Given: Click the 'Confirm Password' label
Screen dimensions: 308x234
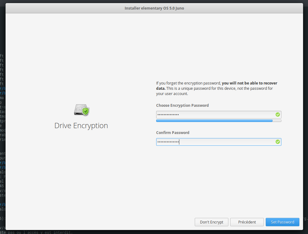Looking at the screenshot, I should tap(173, 132).
